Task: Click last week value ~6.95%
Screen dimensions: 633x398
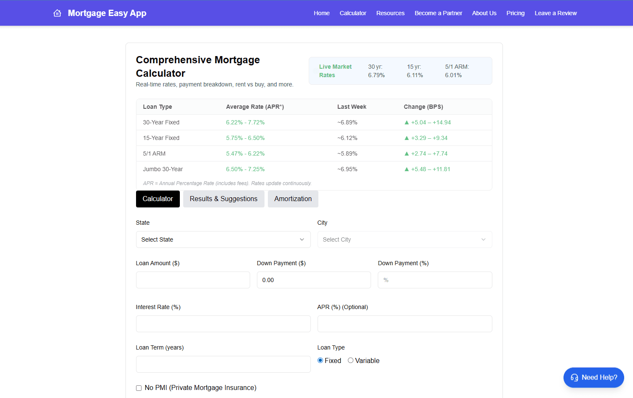Action: 347,169
